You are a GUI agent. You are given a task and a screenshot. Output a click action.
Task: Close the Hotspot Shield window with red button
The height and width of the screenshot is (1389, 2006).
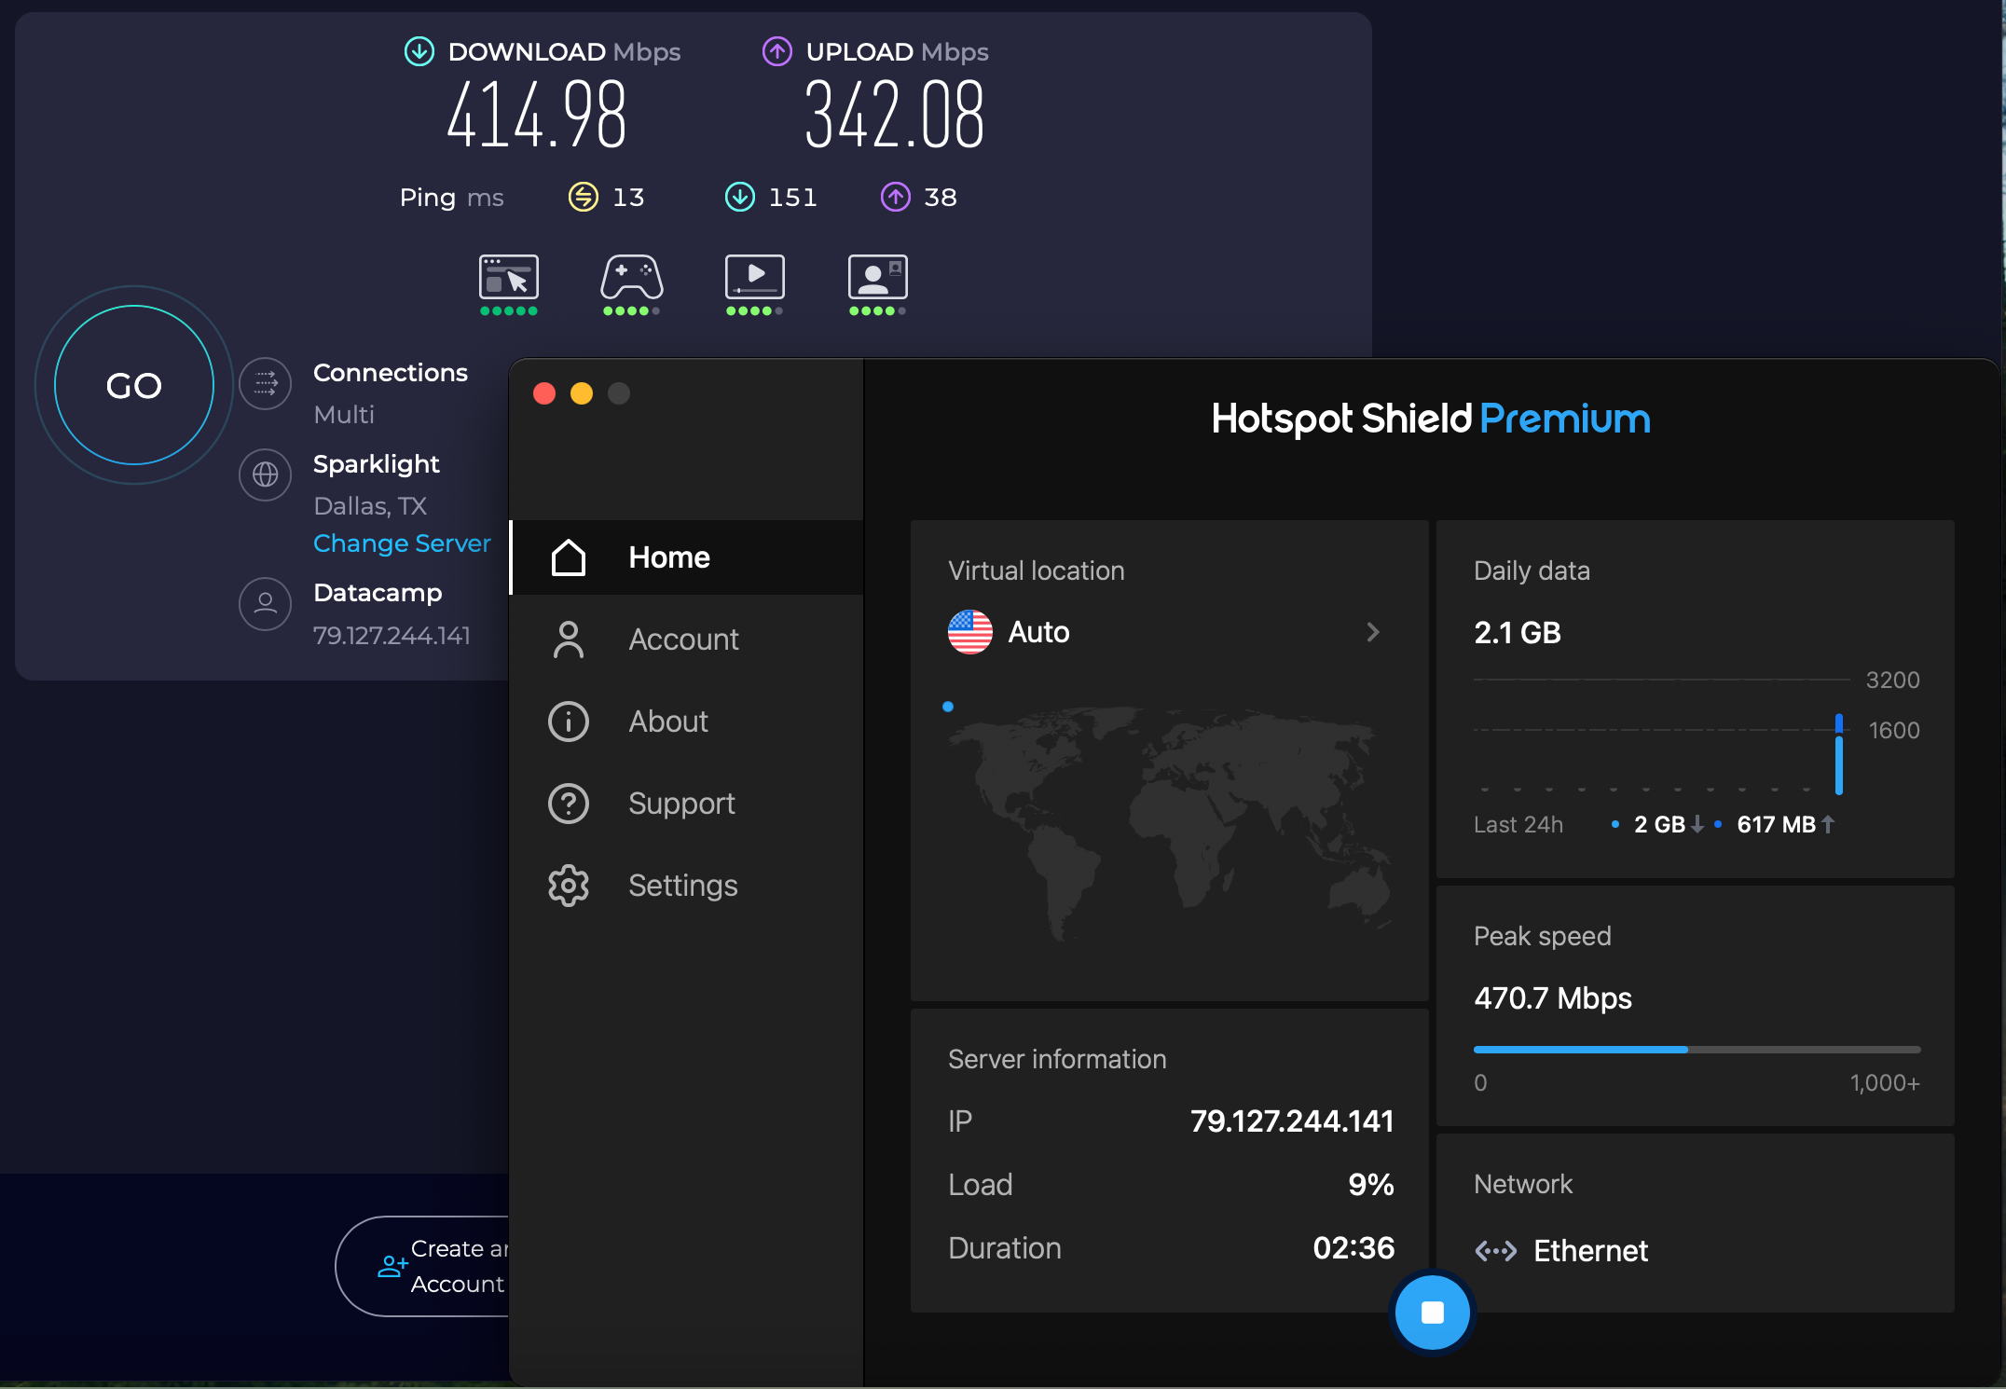pyautogui.click(x=544, y=393)
